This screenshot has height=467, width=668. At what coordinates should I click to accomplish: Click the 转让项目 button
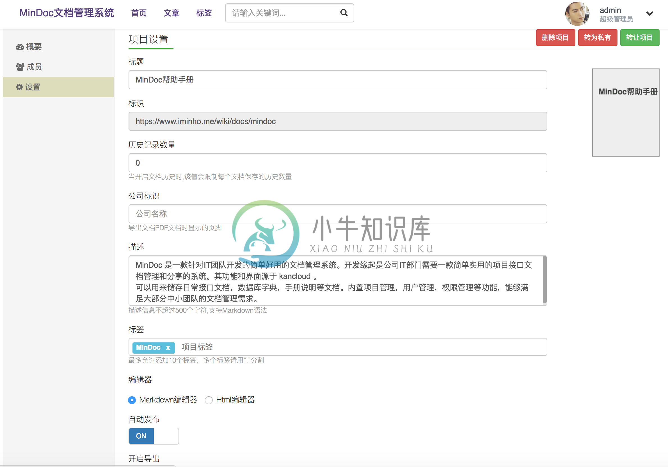[639, 38]
